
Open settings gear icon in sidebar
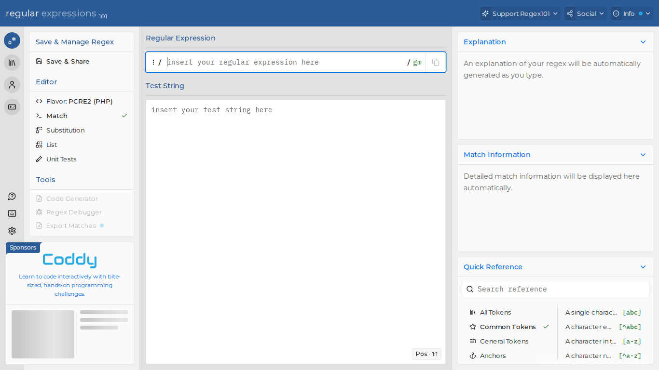(x=12, y=231)
